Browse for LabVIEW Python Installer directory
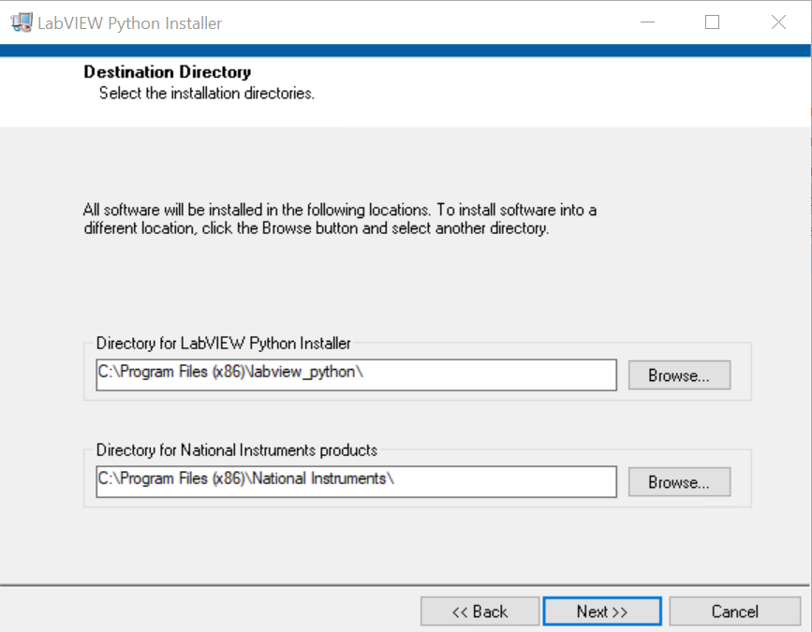This screenshot has height=632, width=812. pos(679,375)
